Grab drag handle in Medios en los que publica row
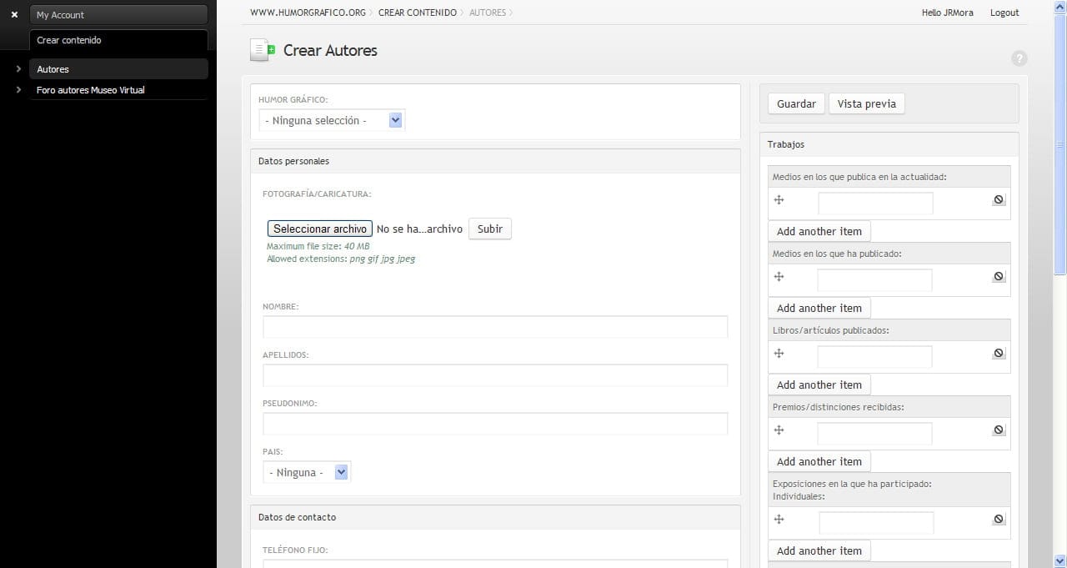The image size is (1067, 568). (779, 200)
